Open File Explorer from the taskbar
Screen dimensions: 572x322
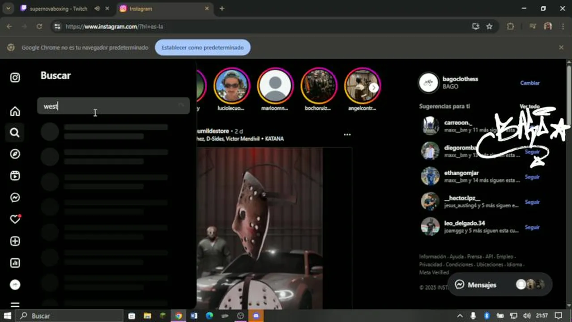(147, 316)
